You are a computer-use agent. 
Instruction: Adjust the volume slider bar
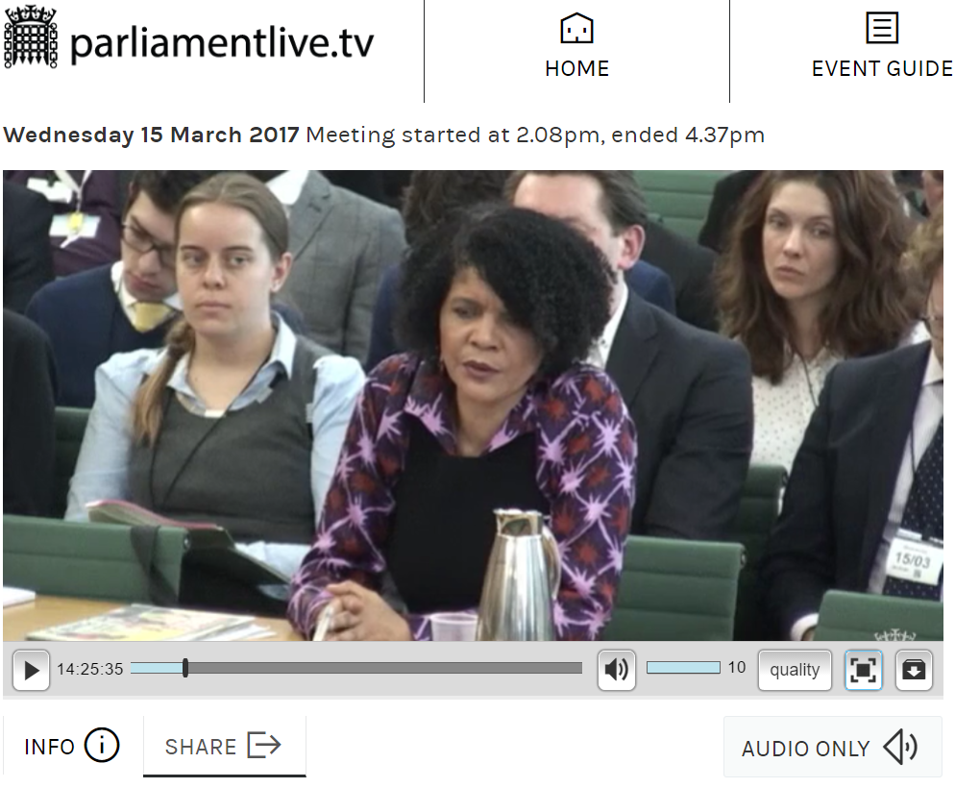click(683, 668)
